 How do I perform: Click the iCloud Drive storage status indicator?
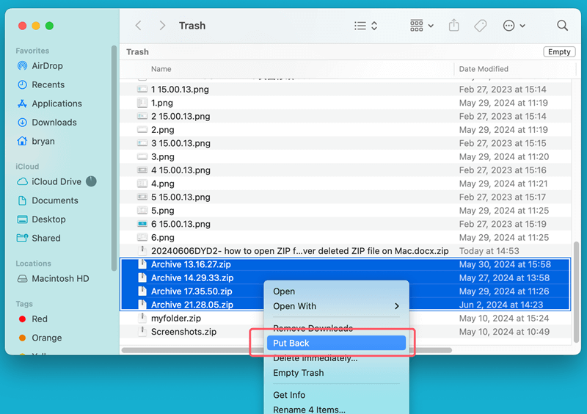[91, 181]
